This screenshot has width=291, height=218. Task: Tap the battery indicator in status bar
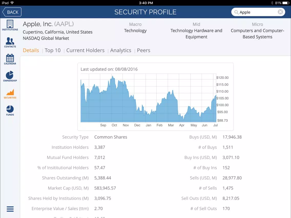coord(286,3)
